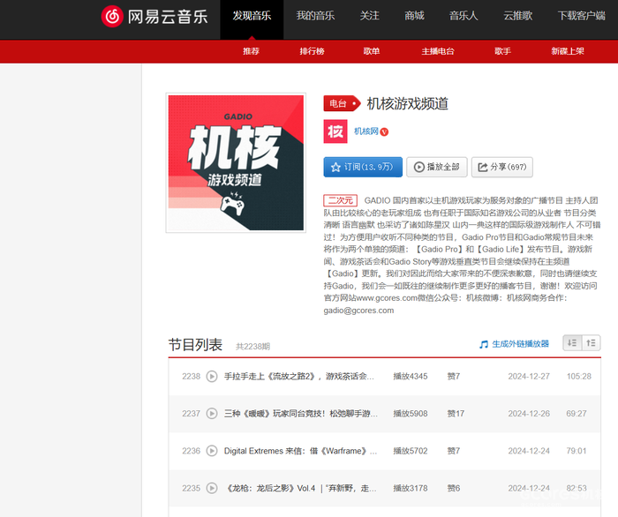Go to 我的音乐 tab

[x=316, y=16]
